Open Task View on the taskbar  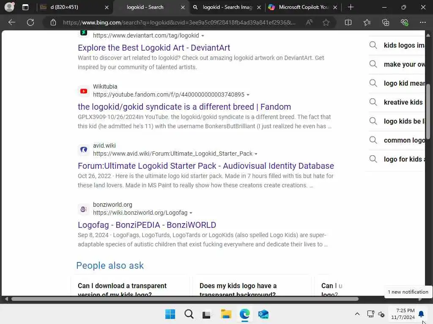pyautogui.click(x=206, y=314)
